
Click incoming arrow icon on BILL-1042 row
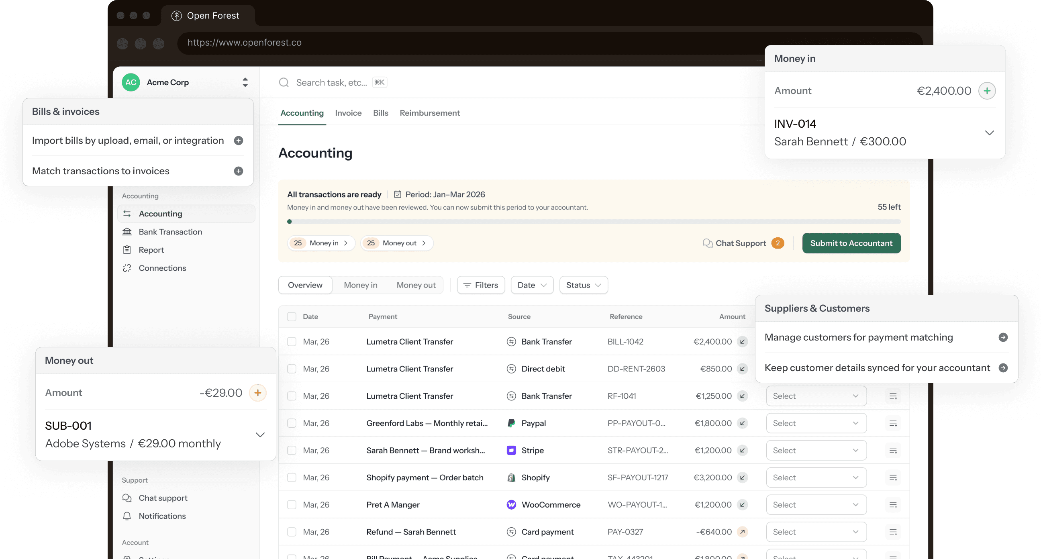(742, 342)
